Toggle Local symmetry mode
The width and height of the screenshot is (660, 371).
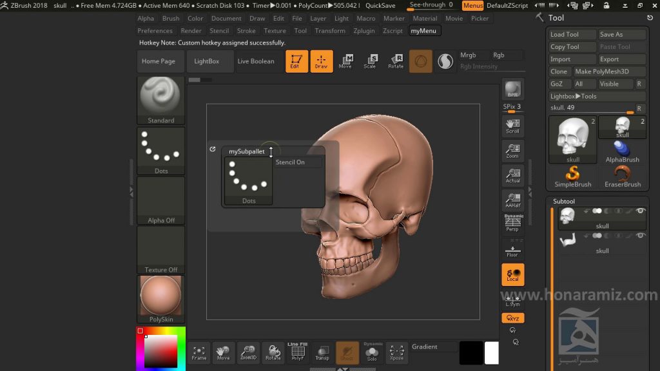512,274
